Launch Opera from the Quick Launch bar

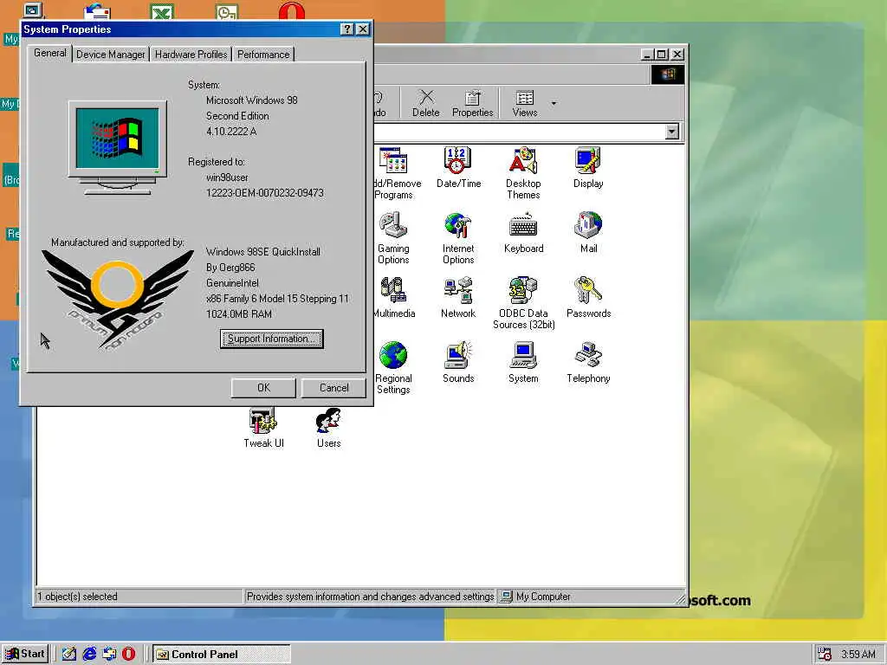pos(129,654)
